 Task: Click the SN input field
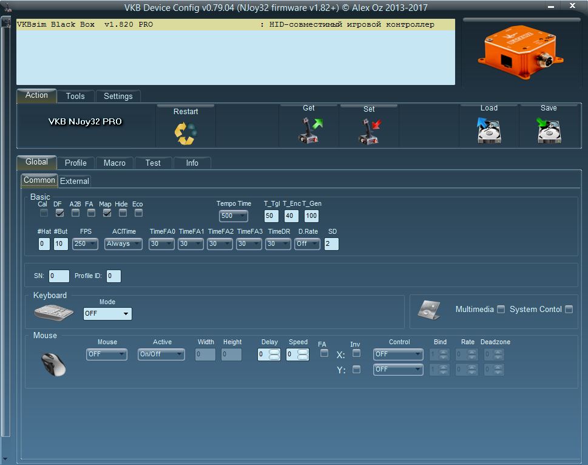(x=59, y=276)
